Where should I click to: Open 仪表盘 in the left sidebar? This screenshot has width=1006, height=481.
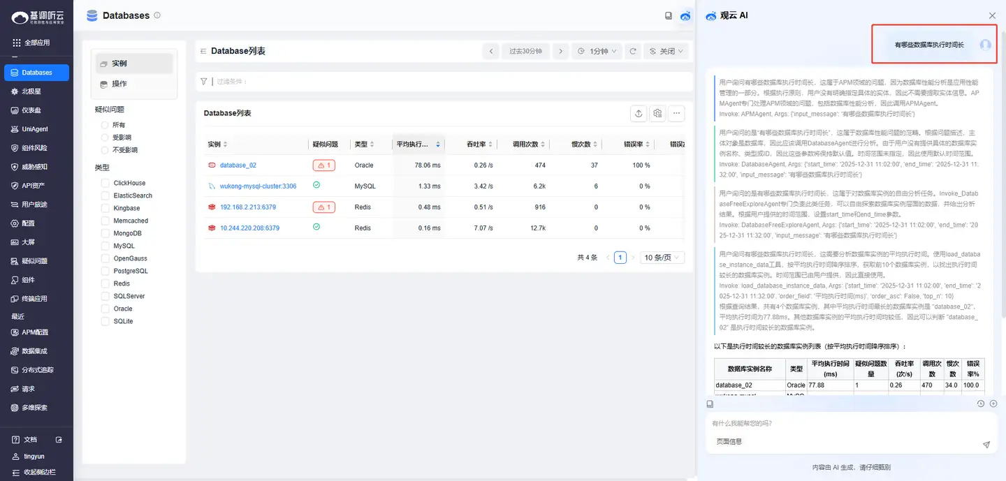[x=31, y=110]
